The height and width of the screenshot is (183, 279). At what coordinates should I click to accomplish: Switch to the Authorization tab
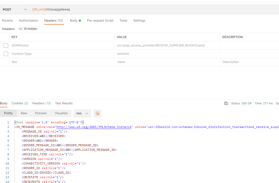28,21
